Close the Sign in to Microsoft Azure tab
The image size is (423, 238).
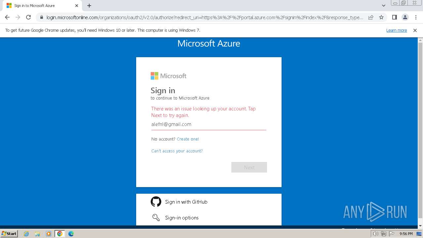77,6
